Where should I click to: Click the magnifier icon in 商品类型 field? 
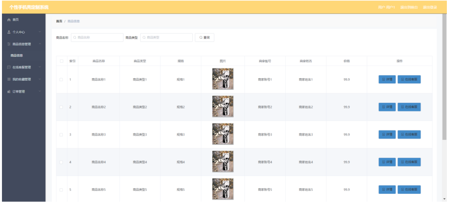coord(144,38)
